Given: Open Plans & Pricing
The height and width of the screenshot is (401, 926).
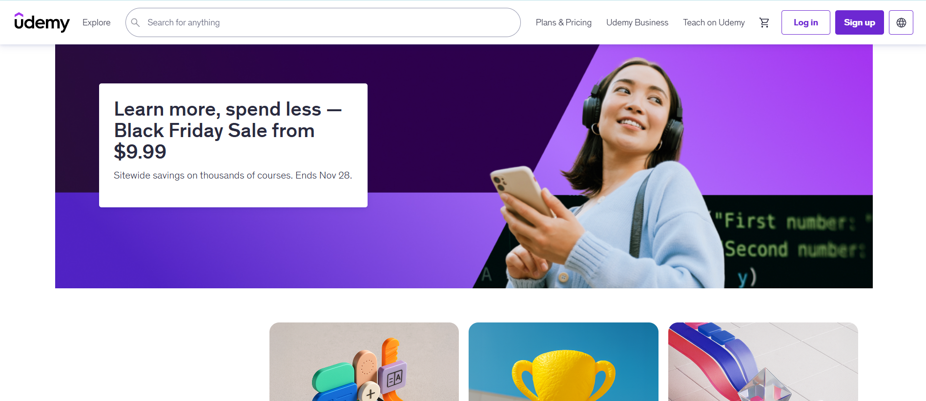Looking at the screenshot, I should tap(563, 22).
